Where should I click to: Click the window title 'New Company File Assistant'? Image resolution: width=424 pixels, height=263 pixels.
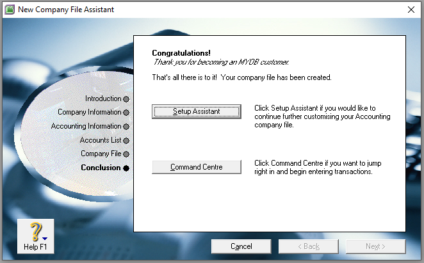pyautogui.click(x=66, y=10)
